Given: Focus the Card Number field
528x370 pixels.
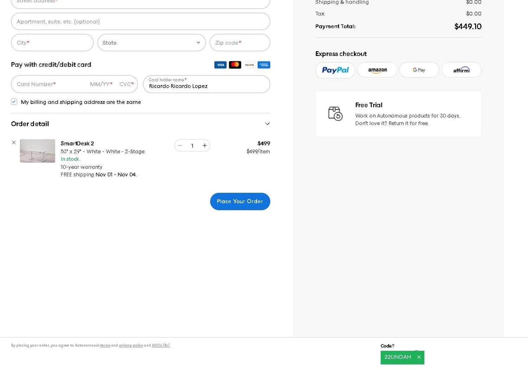Looking at the screenshot, I should tap(49, 84).
